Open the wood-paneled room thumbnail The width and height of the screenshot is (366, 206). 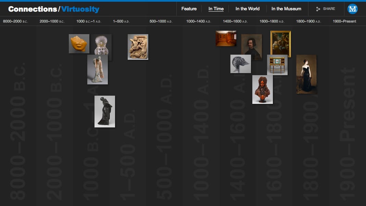(226, 38)
